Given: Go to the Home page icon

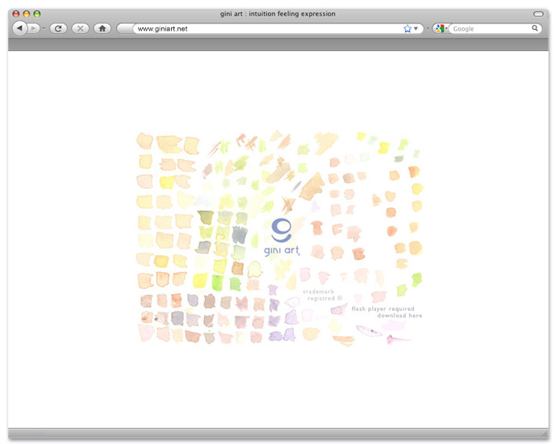Looking at the screenshot, I should click(x=102, y=28).
